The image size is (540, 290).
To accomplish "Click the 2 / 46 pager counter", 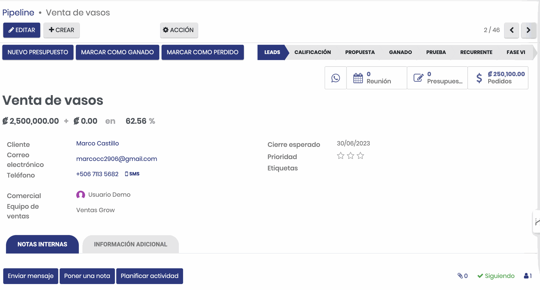I will point(492,30).
